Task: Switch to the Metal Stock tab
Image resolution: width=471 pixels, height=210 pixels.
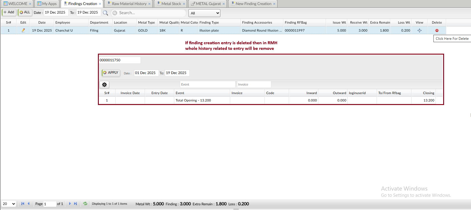Action: coord(171,4)
